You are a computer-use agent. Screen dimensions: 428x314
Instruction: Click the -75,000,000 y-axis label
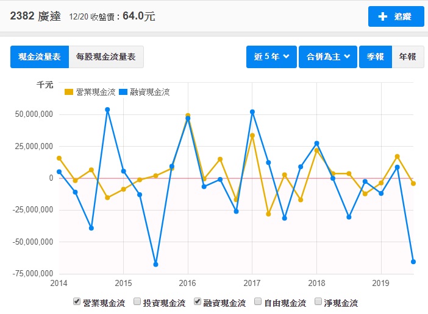[33, 273]
